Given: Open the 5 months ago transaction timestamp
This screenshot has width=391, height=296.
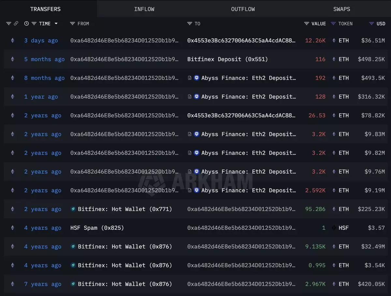Looking at the screenshot, I should click(44, 59).
